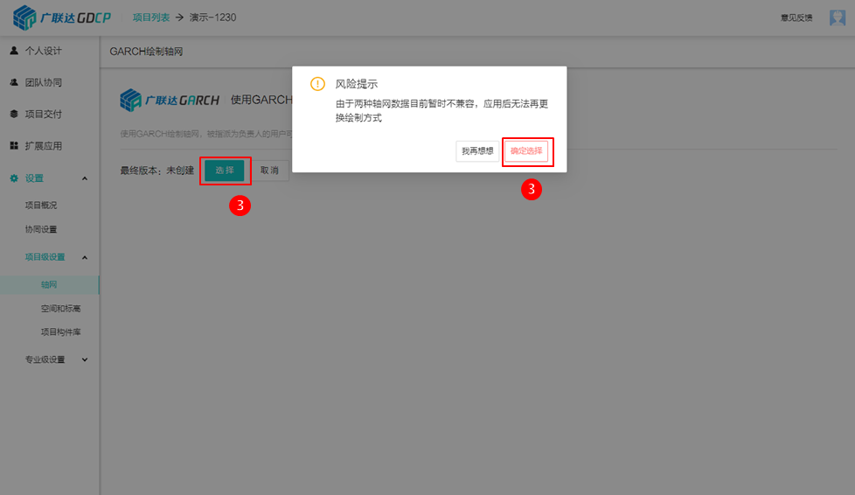Image resolution: width=855 pixels, height=495 pixels.
Task: Click the 设置 gear icon
Action: pos(14,178)
